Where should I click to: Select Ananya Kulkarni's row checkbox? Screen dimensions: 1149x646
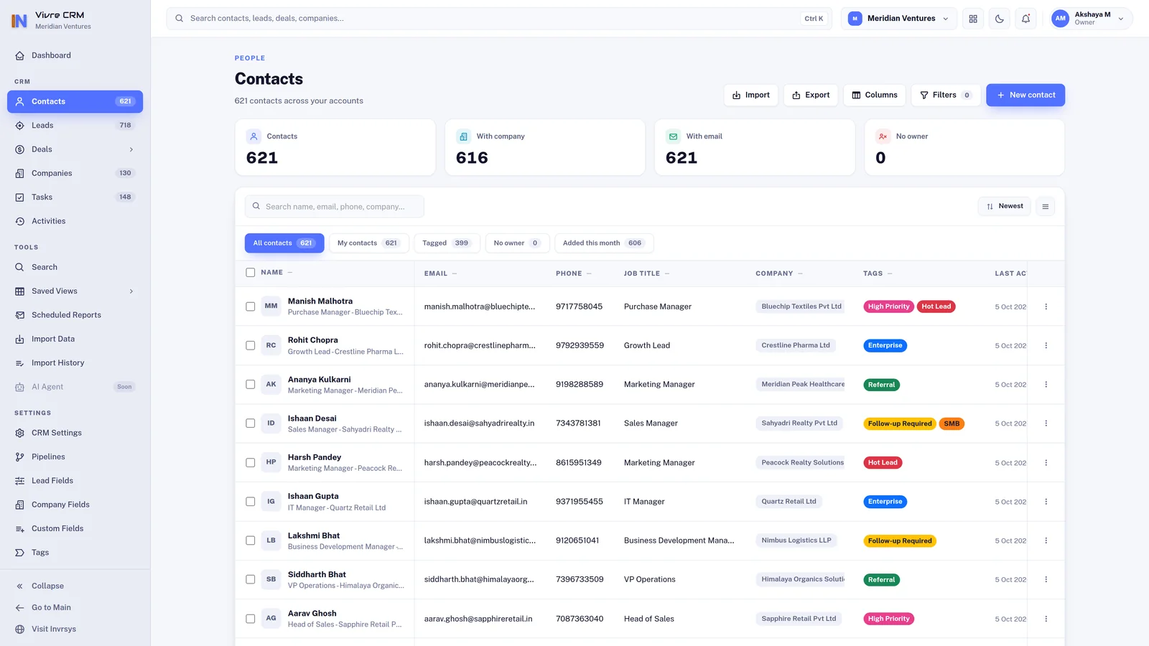(251, 385)
